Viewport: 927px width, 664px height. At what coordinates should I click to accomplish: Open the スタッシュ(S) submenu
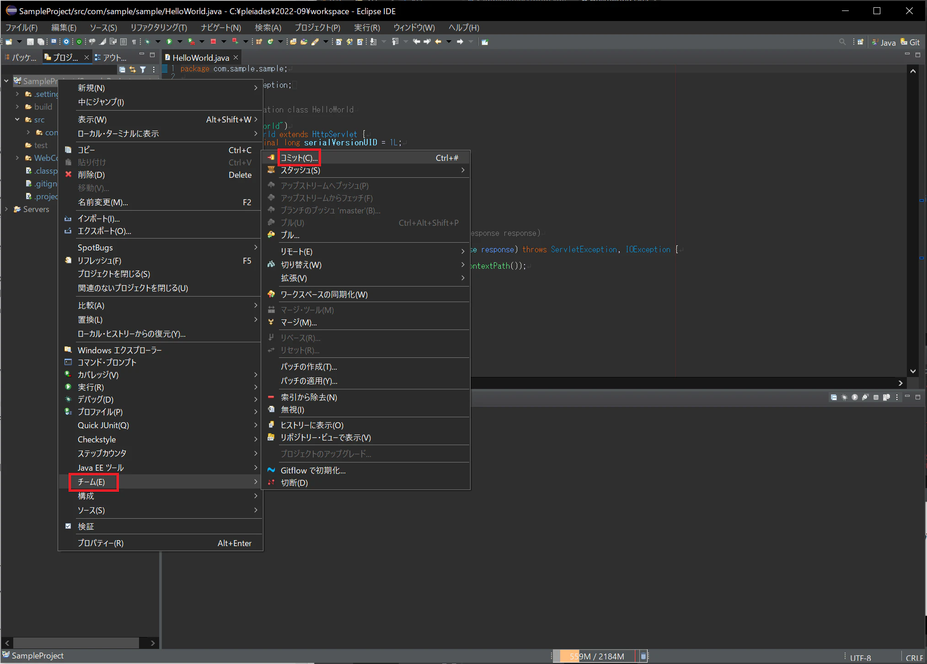[x=366, y=170]
